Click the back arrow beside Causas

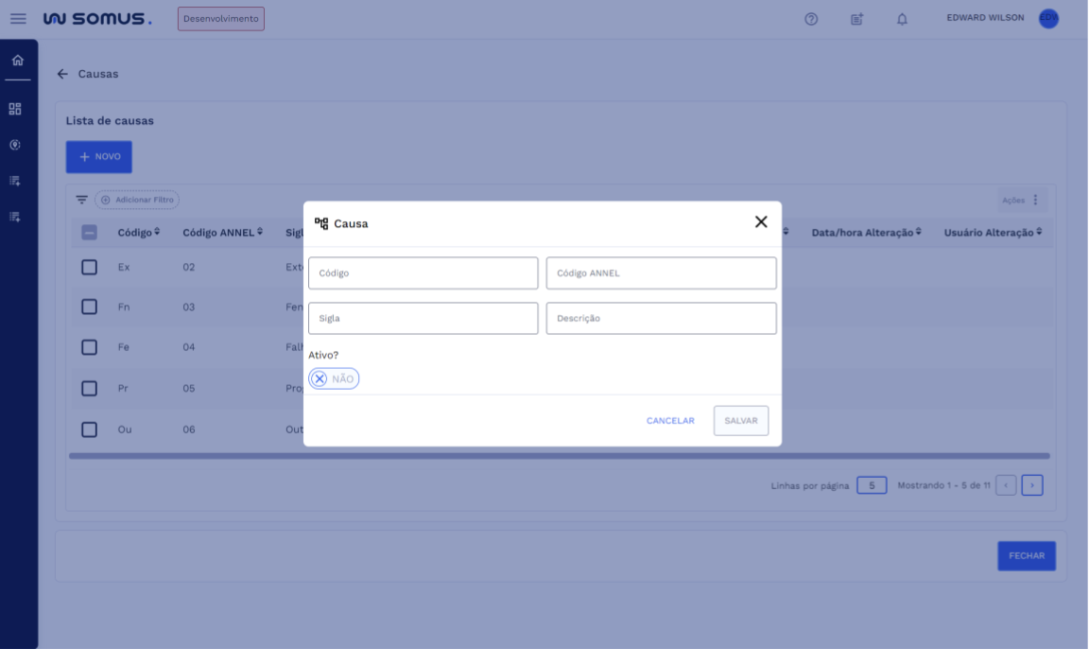point(62,74)
